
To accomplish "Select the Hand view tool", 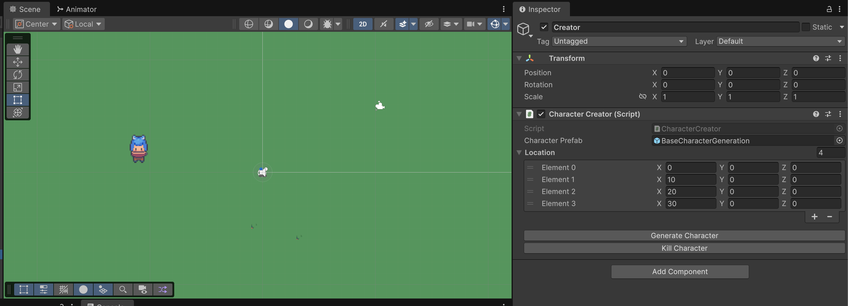I will point(18,49).
